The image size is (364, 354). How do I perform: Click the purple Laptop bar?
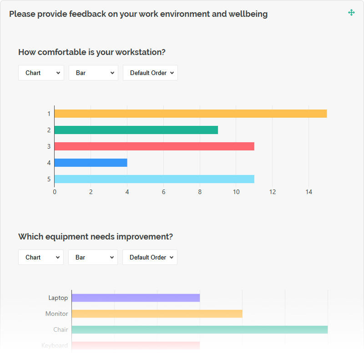tap(136, 297)
